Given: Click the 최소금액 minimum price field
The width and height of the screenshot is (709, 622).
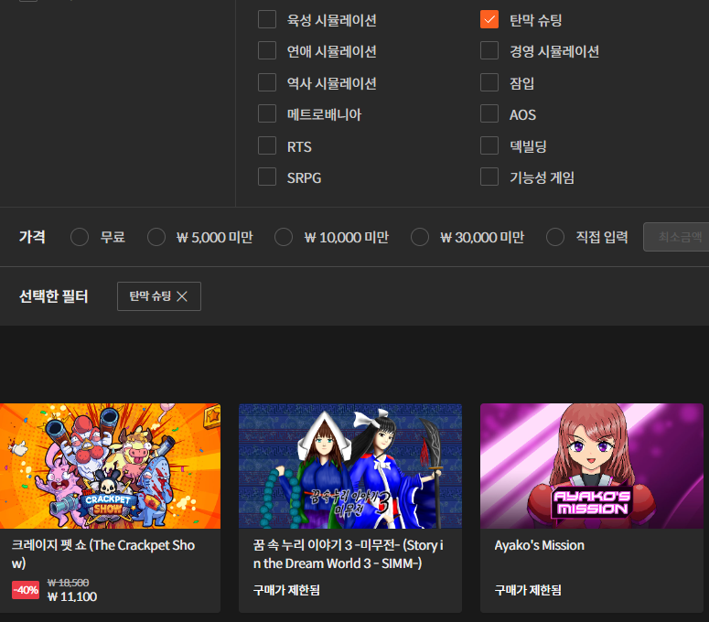Looking at the screenshot, I should point(677,238).
